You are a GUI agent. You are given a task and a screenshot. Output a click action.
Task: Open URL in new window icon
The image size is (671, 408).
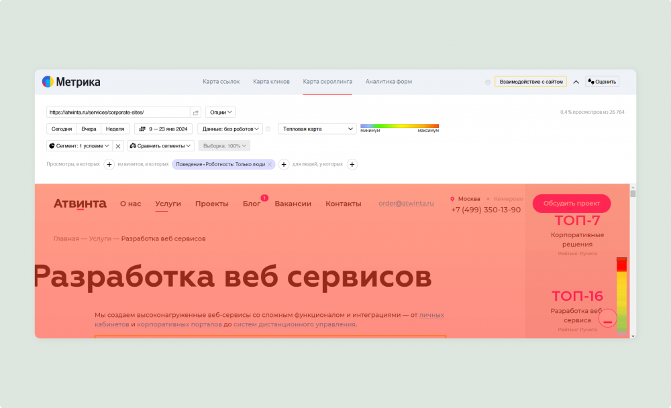point(196,113)
